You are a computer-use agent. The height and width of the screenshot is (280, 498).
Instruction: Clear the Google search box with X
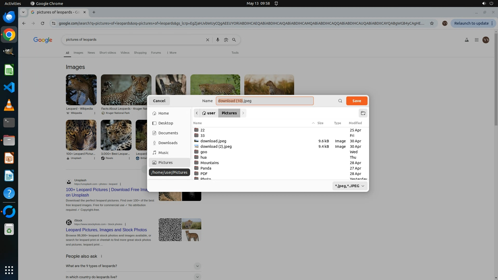click(208, 40)
